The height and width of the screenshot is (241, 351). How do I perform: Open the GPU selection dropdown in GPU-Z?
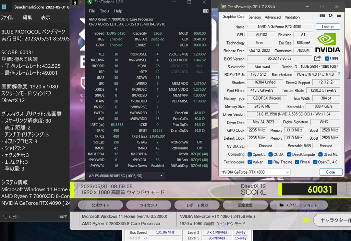(x=255, y=172)
